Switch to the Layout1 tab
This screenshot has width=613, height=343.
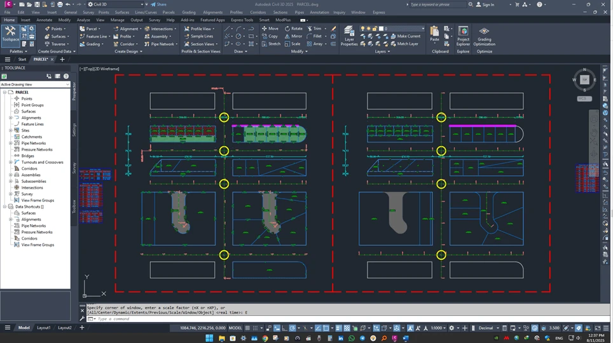tap(43, 328)
